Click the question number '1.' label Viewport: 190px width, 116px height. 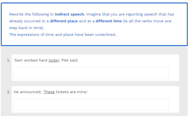[x=9, y=60]
